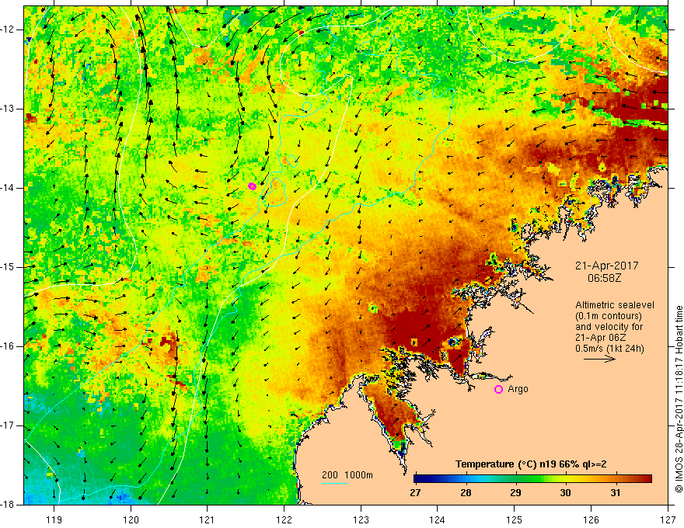Click the '200 1000m' depth label
The height and width of the screenshot is (528, 684).
click(347, 475)
